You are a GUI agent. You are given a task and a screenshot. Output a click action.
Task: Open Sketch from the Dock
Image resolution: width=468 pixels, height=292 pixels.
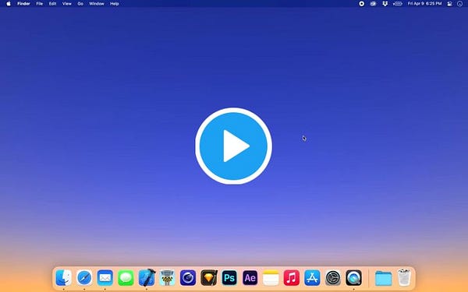click(208, 278)
